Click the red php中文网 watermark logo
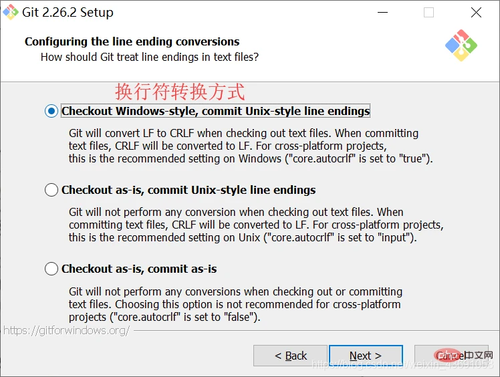The width and height of the screenshot is (500, 377). 463,355
